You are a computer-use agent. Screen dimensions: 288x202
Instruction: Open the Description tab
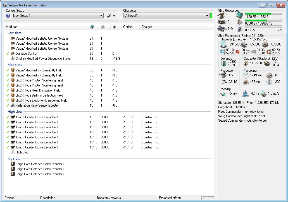(x=48, y=198)
